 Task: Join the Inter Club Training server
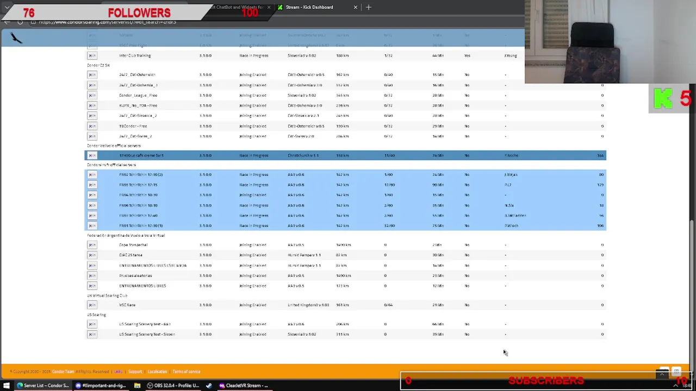pyautogui.click(x=92, y=55)
